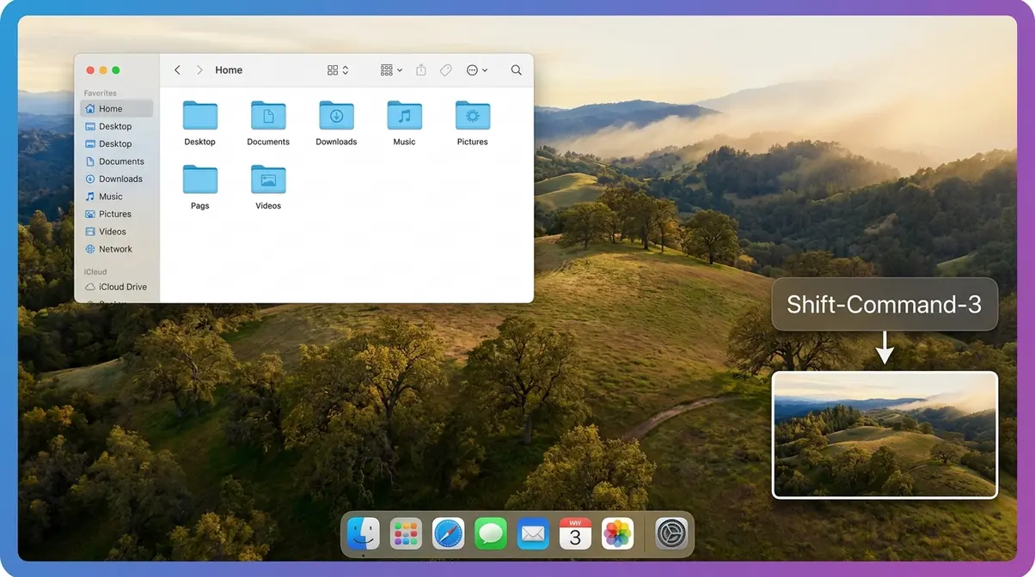Select Pictures in the Finder sidebar
The image size is (1035, 577).
point(116,214)
